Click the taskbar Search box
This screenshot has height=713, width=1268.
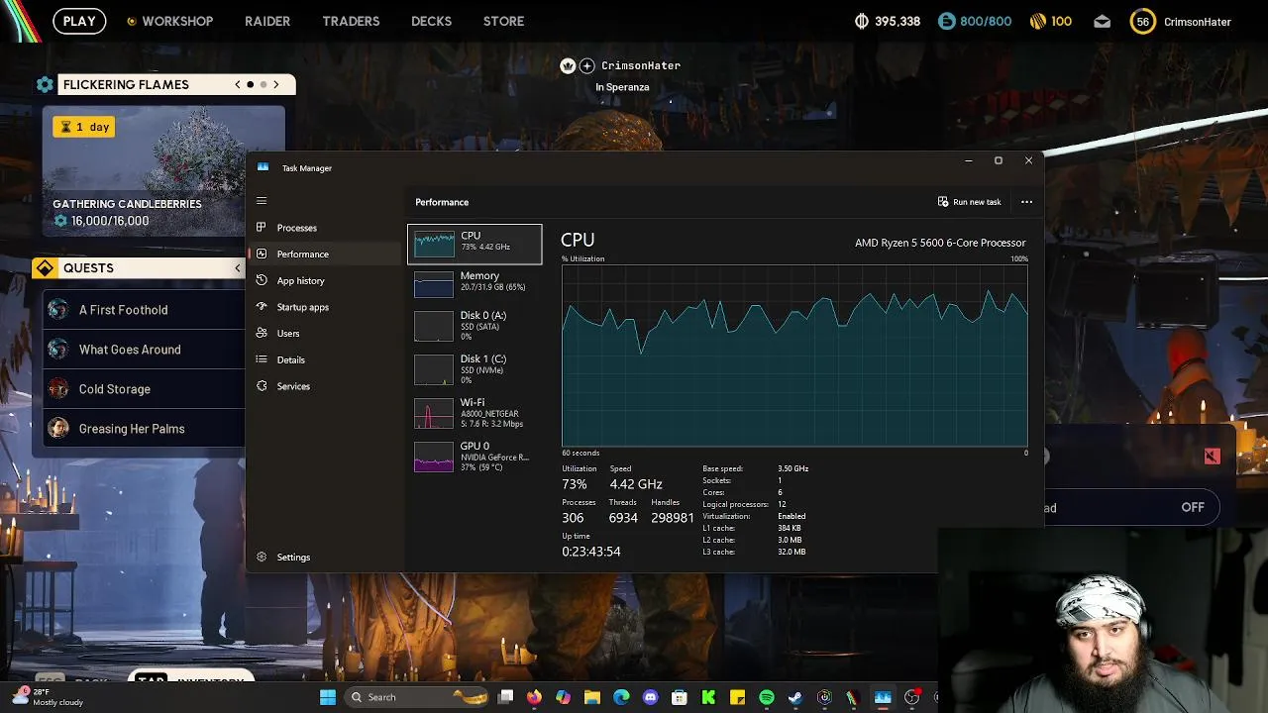point(417,697)
